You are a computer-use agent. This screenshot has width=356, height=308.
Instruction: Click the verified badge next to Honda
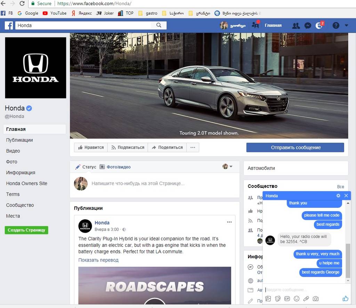click(x=29, y=108)
